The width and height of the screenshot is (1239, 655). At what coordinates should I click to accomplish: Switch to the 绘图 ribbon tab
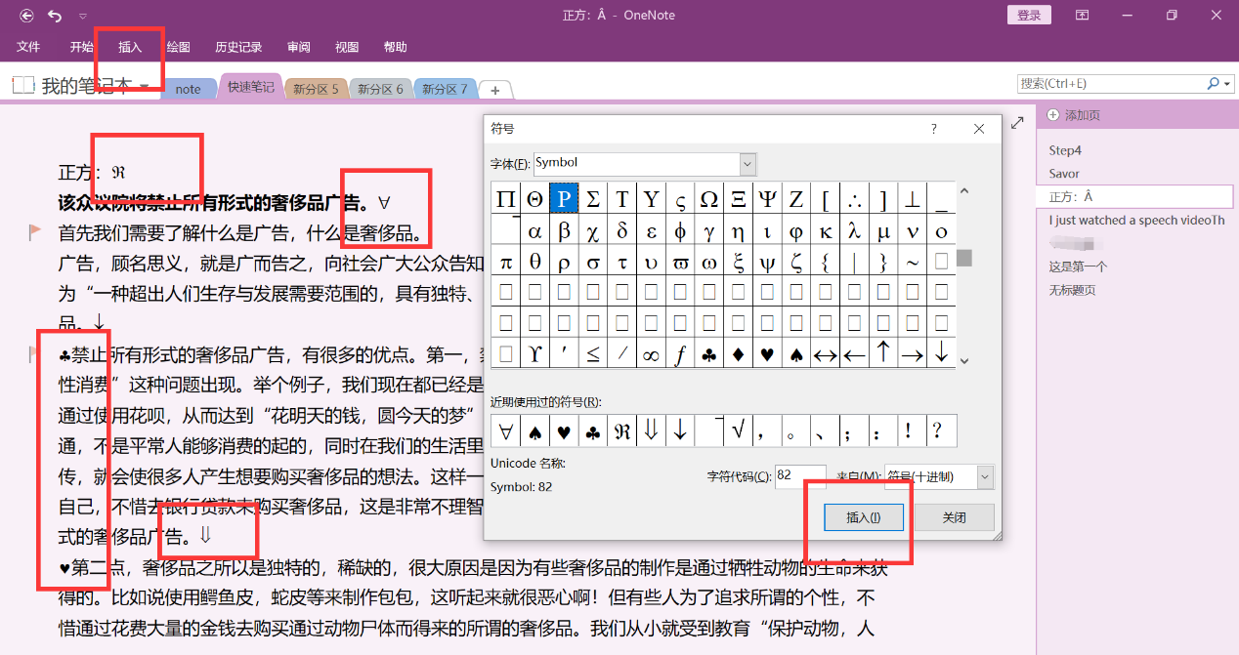(179, 46)
